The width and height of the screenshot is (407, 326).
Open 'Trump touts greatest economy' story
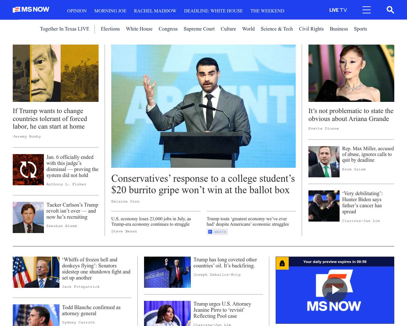click(x=248, y=222)
